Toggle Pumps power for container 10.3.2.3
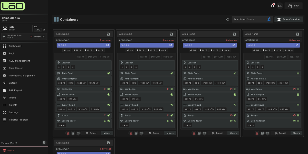The image size is (308, 154). [x=105, y=115]
